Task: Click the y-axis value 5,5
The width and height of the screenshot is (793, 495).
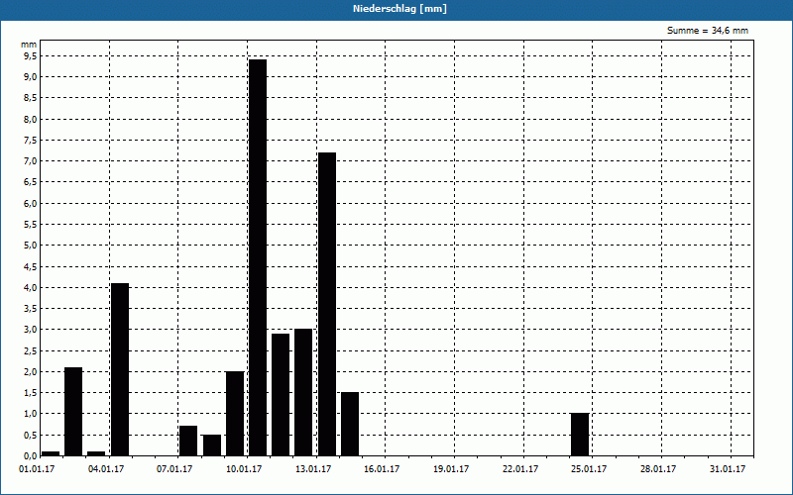Action: [x=30, y=225]
